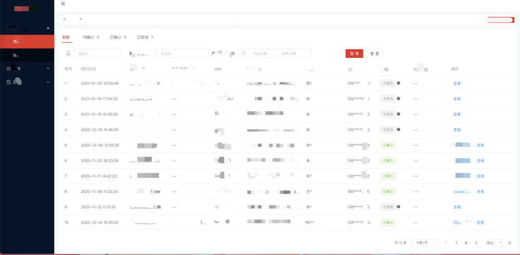Click 查看 in row 2020-12-15 15:46:45
The image size is (520, 255).
(457, 129)
